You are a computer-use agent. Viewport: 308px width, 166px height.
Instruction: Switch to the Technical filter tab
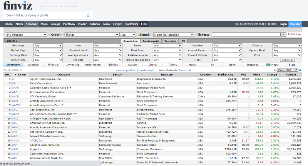point(170,41)
